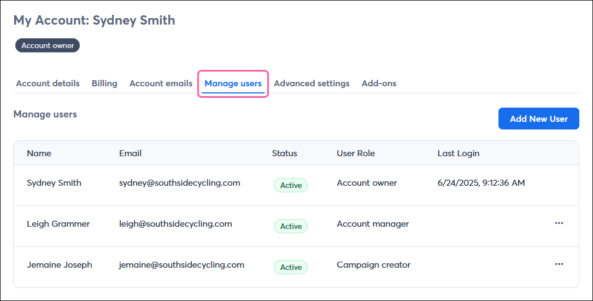Open the Add-ons tab
Screen dimensions: 593x301
pos(379,84)
